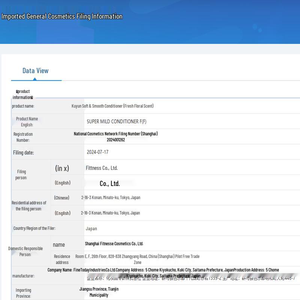
Task: Click the Japan country/region value
Action: pos(91,229)
